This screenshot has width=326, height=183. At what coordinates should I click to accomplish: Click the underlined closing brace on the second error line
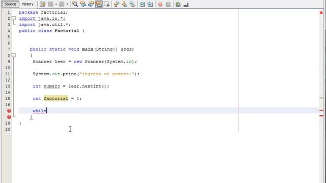(x=31, y=117)
